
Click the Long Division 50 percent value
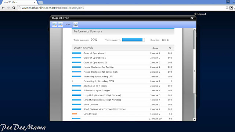(170, 114)
